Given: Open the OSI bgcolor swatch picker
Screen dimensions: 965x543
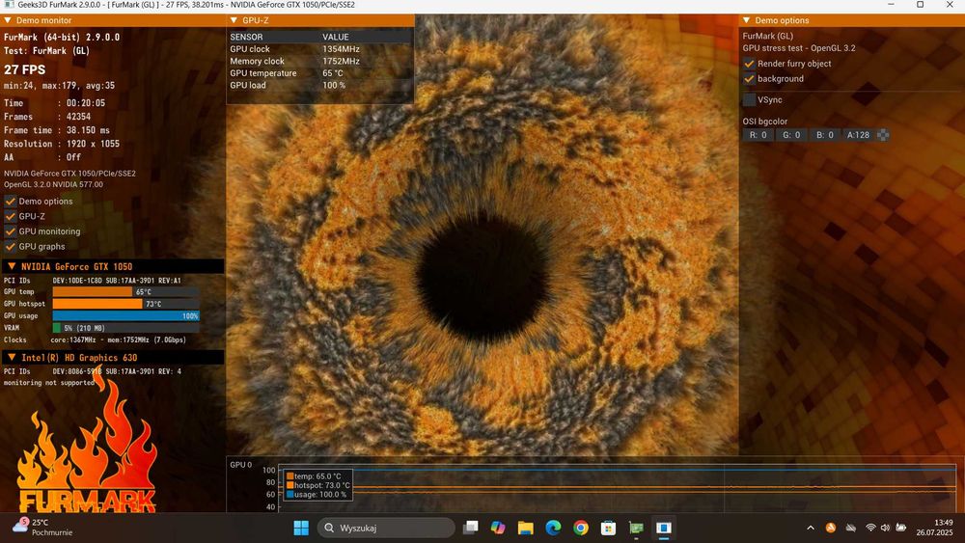Looking at the screenshot, I should click(x=883, y=135).
